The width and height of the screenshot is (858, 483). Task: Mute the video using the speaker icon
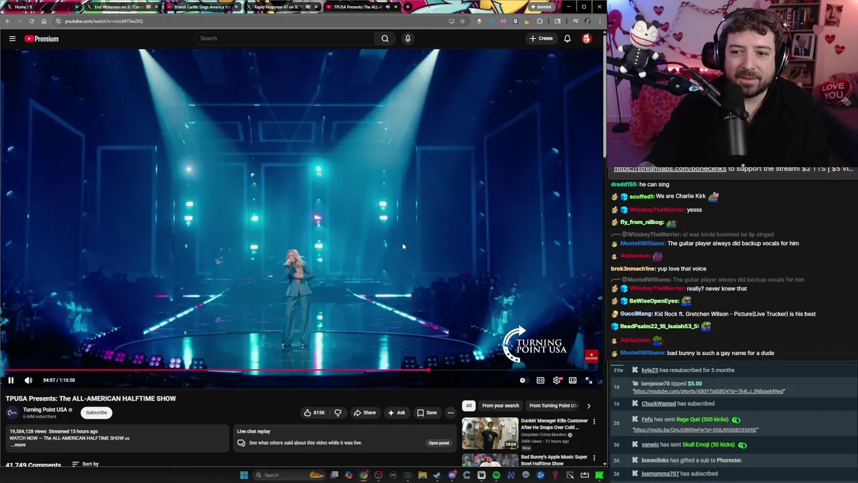coord(28,380)
